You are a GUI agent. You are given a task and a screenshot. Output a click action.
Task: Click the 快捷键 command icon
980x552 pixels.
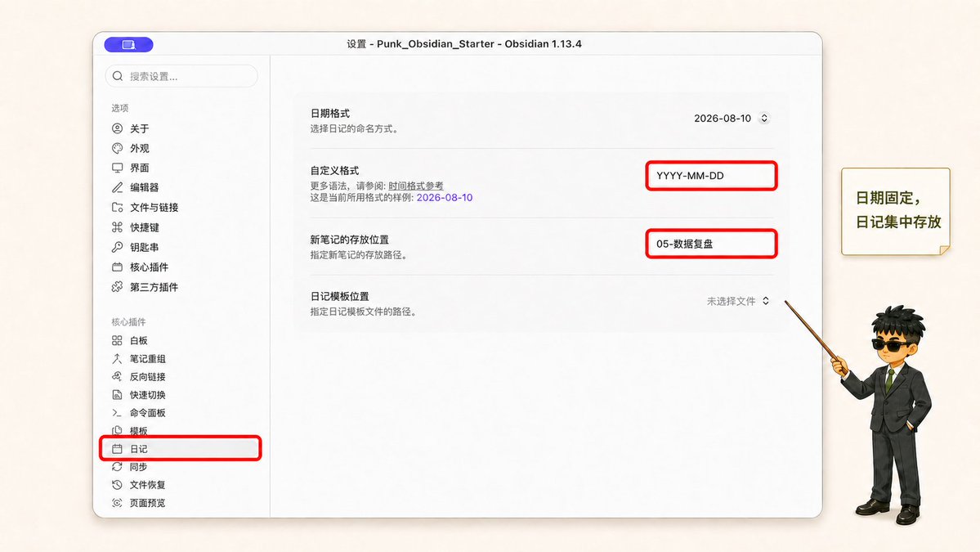pyautogui.click(x=117, y=227)
